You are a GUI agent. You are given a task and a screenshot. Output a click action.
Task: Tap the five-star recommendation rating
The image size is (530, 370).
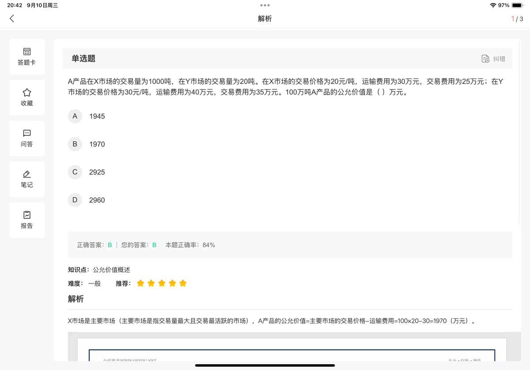(162, 283)
